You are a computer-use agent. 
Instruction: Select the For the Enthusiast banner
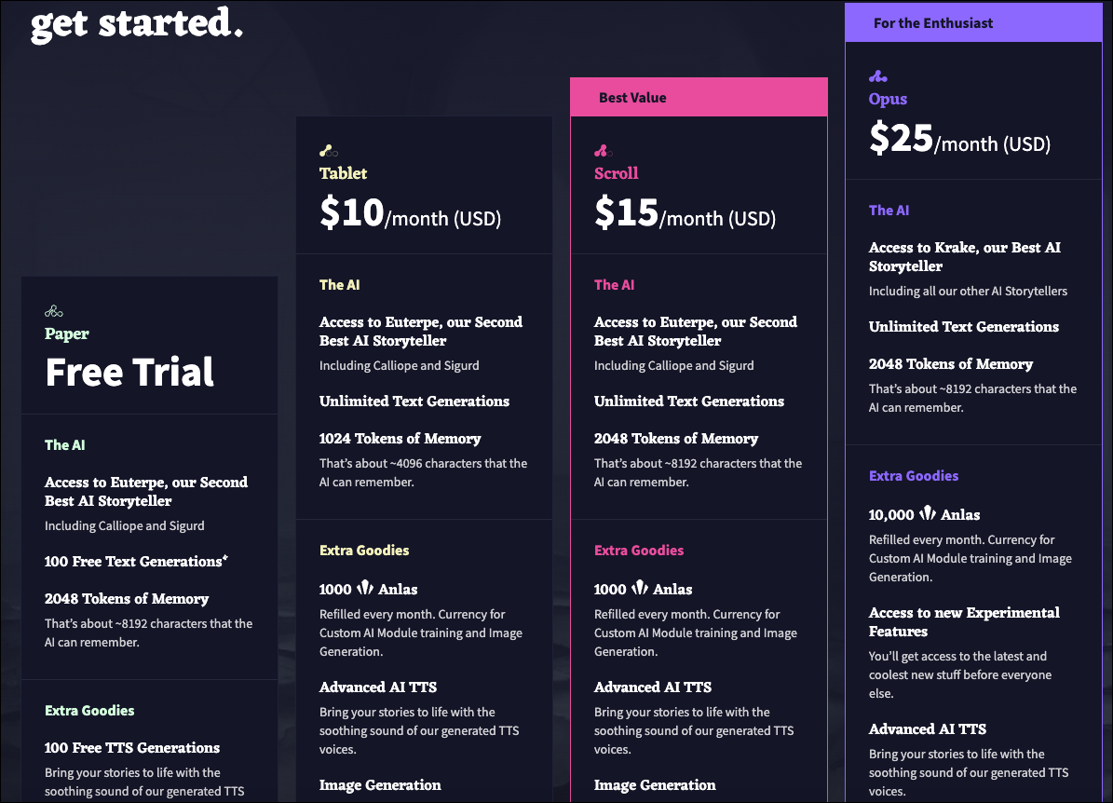click(973, 23)
